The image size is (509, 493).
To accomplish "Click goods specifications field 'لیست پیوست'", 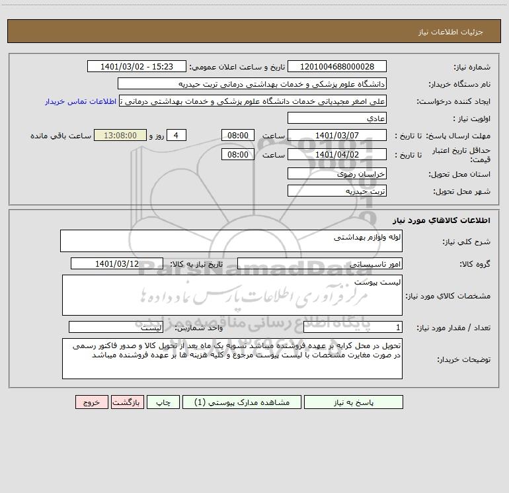I will tap(232, 295).
